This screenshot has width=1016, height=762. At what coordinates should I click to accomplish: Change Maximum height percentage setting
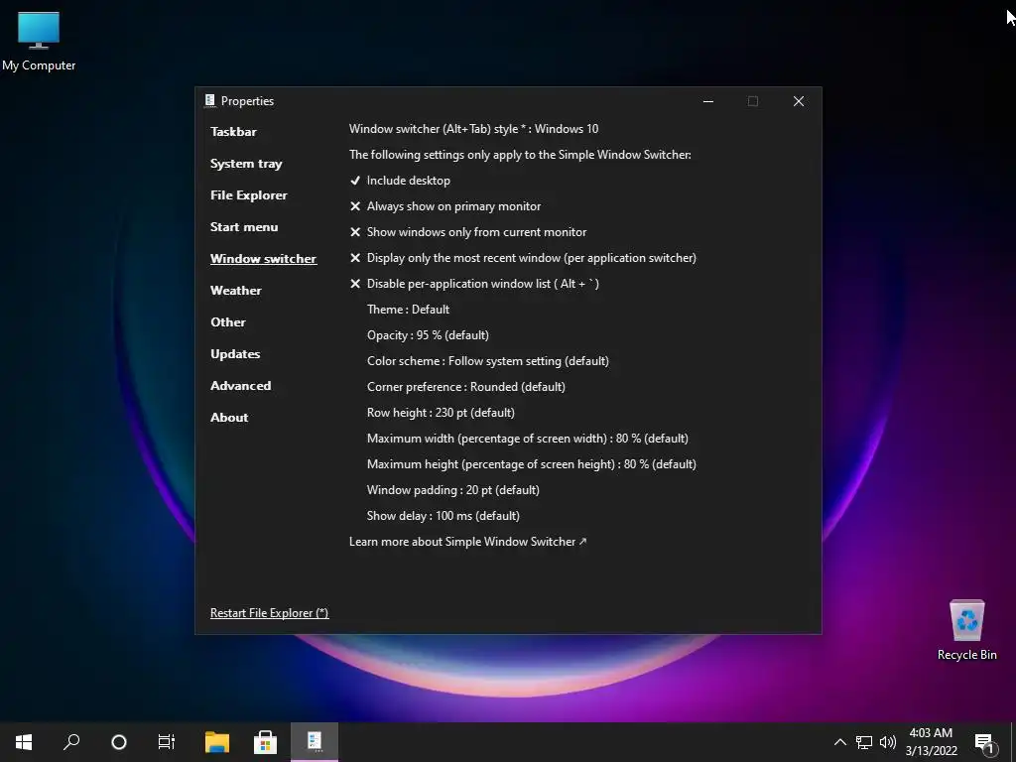coord(532,464)
